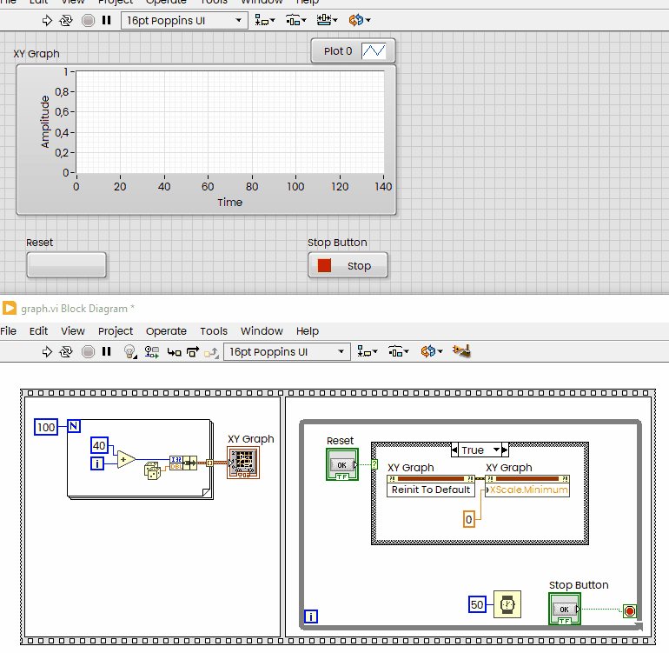Click Run arrow in front panel toolbar
The image size is (669, 653).
coord(48,20)
